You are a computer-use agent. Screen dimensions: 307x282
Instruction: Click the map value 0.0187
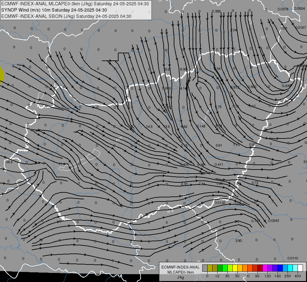(300, 28)
